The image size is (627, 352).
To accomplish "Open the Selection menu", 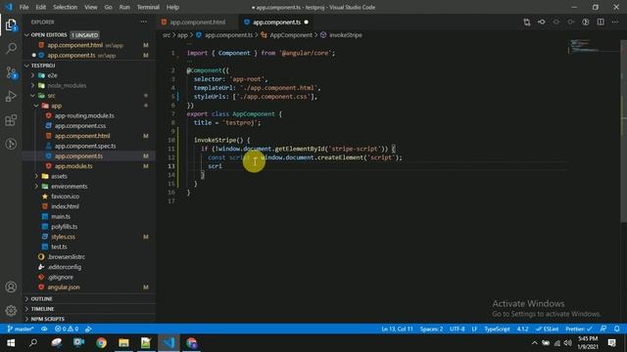I will [66, 7].
